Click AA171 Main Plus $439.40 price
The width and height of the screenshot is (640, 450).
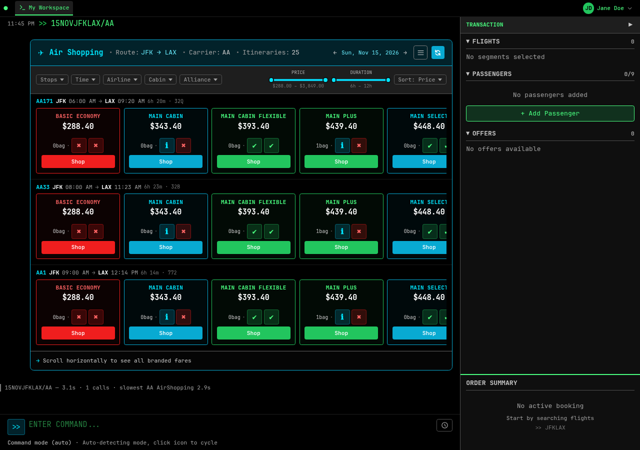[x=341, y=126]
